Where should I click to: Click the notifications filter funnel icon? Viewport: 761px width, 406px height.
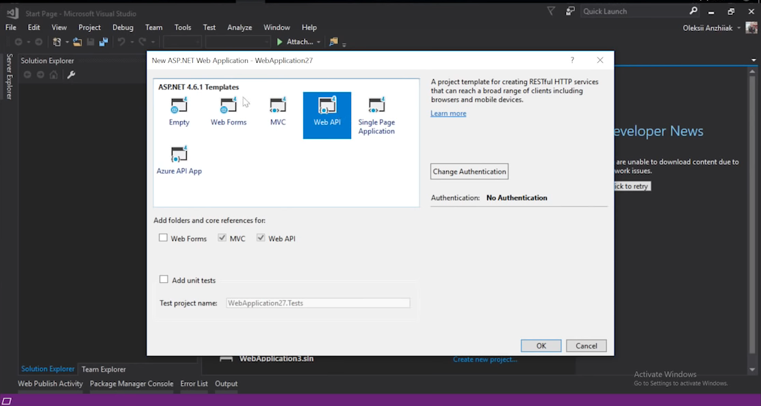551,11
